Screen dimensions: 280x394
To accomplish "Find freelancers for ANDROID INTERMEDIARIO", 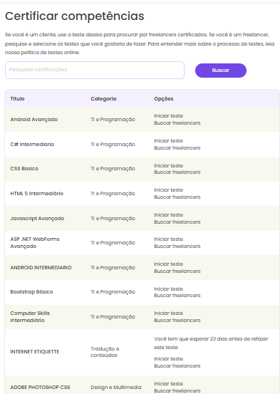I will click(x=177, y=271).
